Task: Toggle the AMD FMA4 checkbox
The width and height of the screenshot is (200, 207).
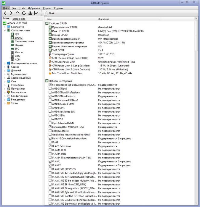Action: (50, 108)
